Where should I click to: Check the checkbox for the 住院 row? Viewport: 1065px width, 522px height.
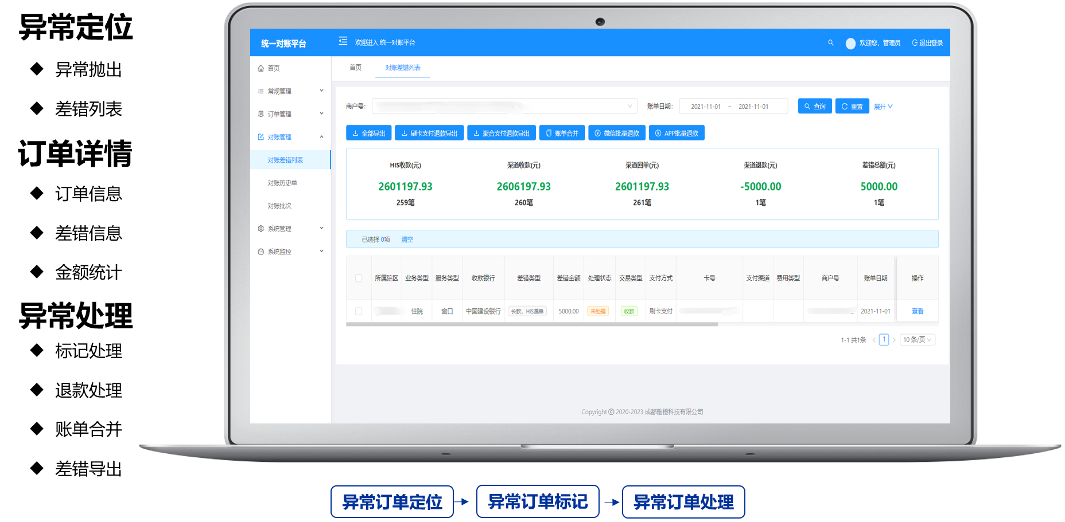[x=359, y=312]
